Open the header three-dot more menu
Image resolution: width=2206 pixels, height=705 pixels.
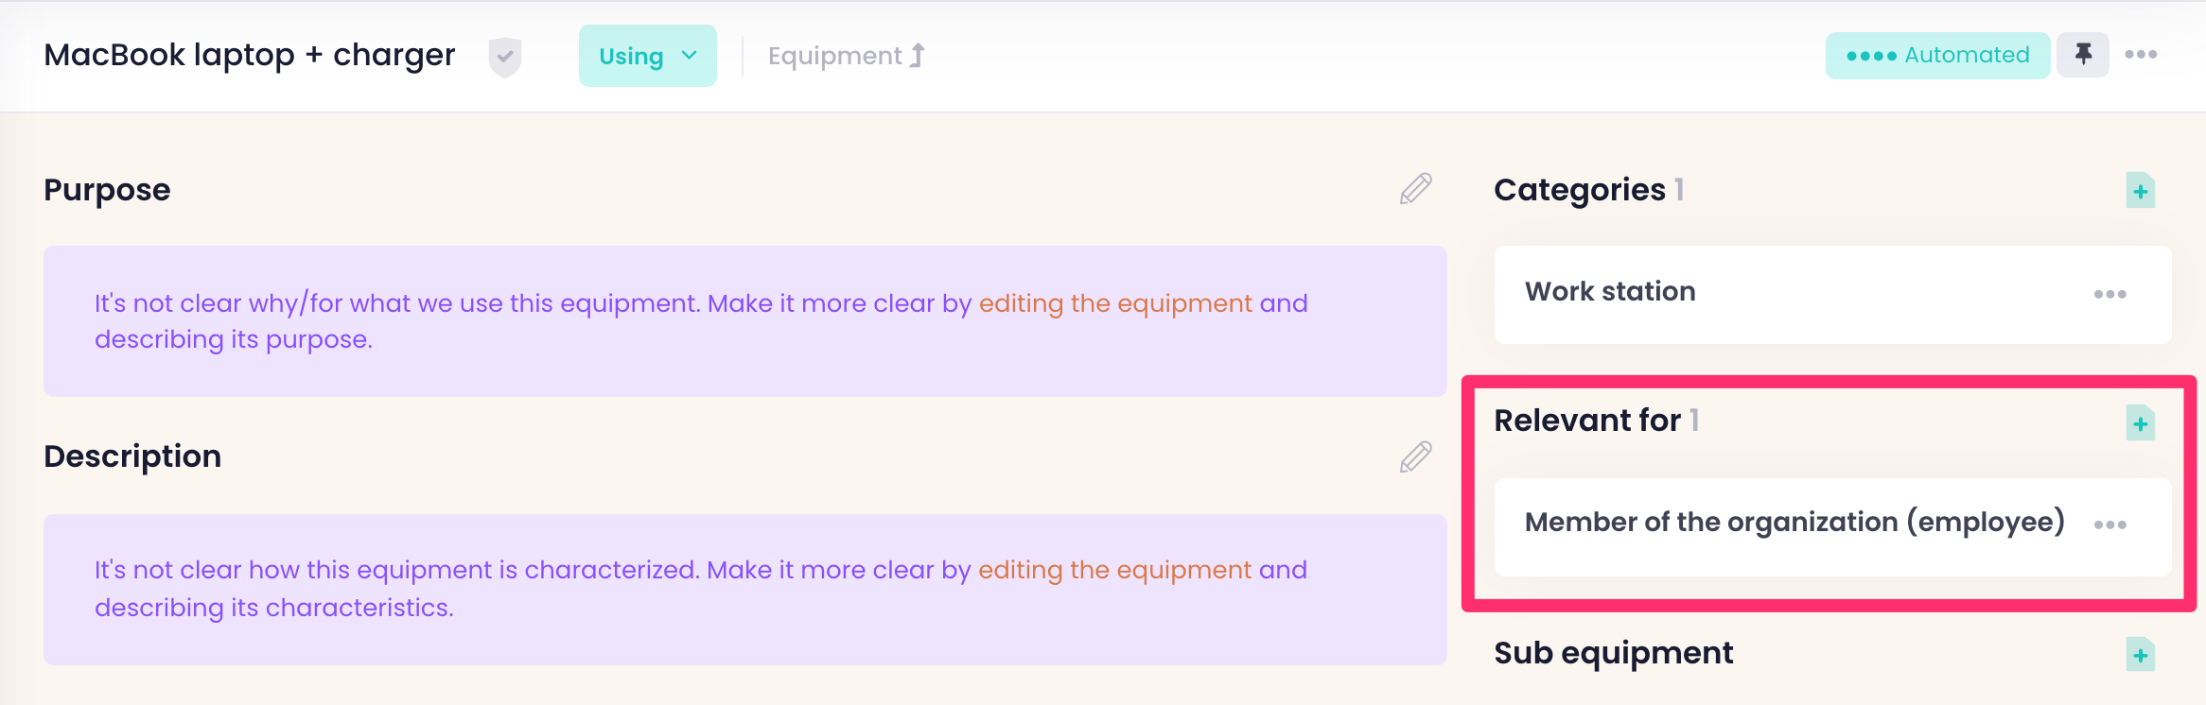[x=2141, y=55]
